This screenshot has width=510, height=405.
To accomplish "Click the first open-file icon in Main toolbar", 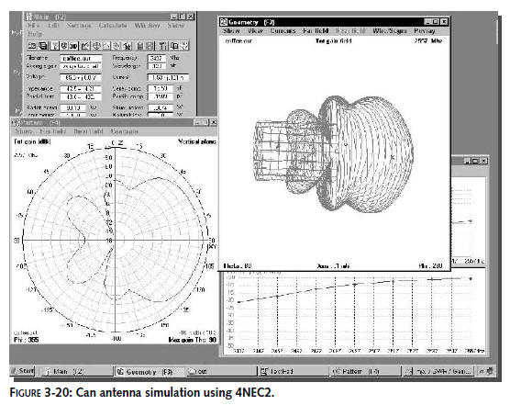I will tap(32, 46).
